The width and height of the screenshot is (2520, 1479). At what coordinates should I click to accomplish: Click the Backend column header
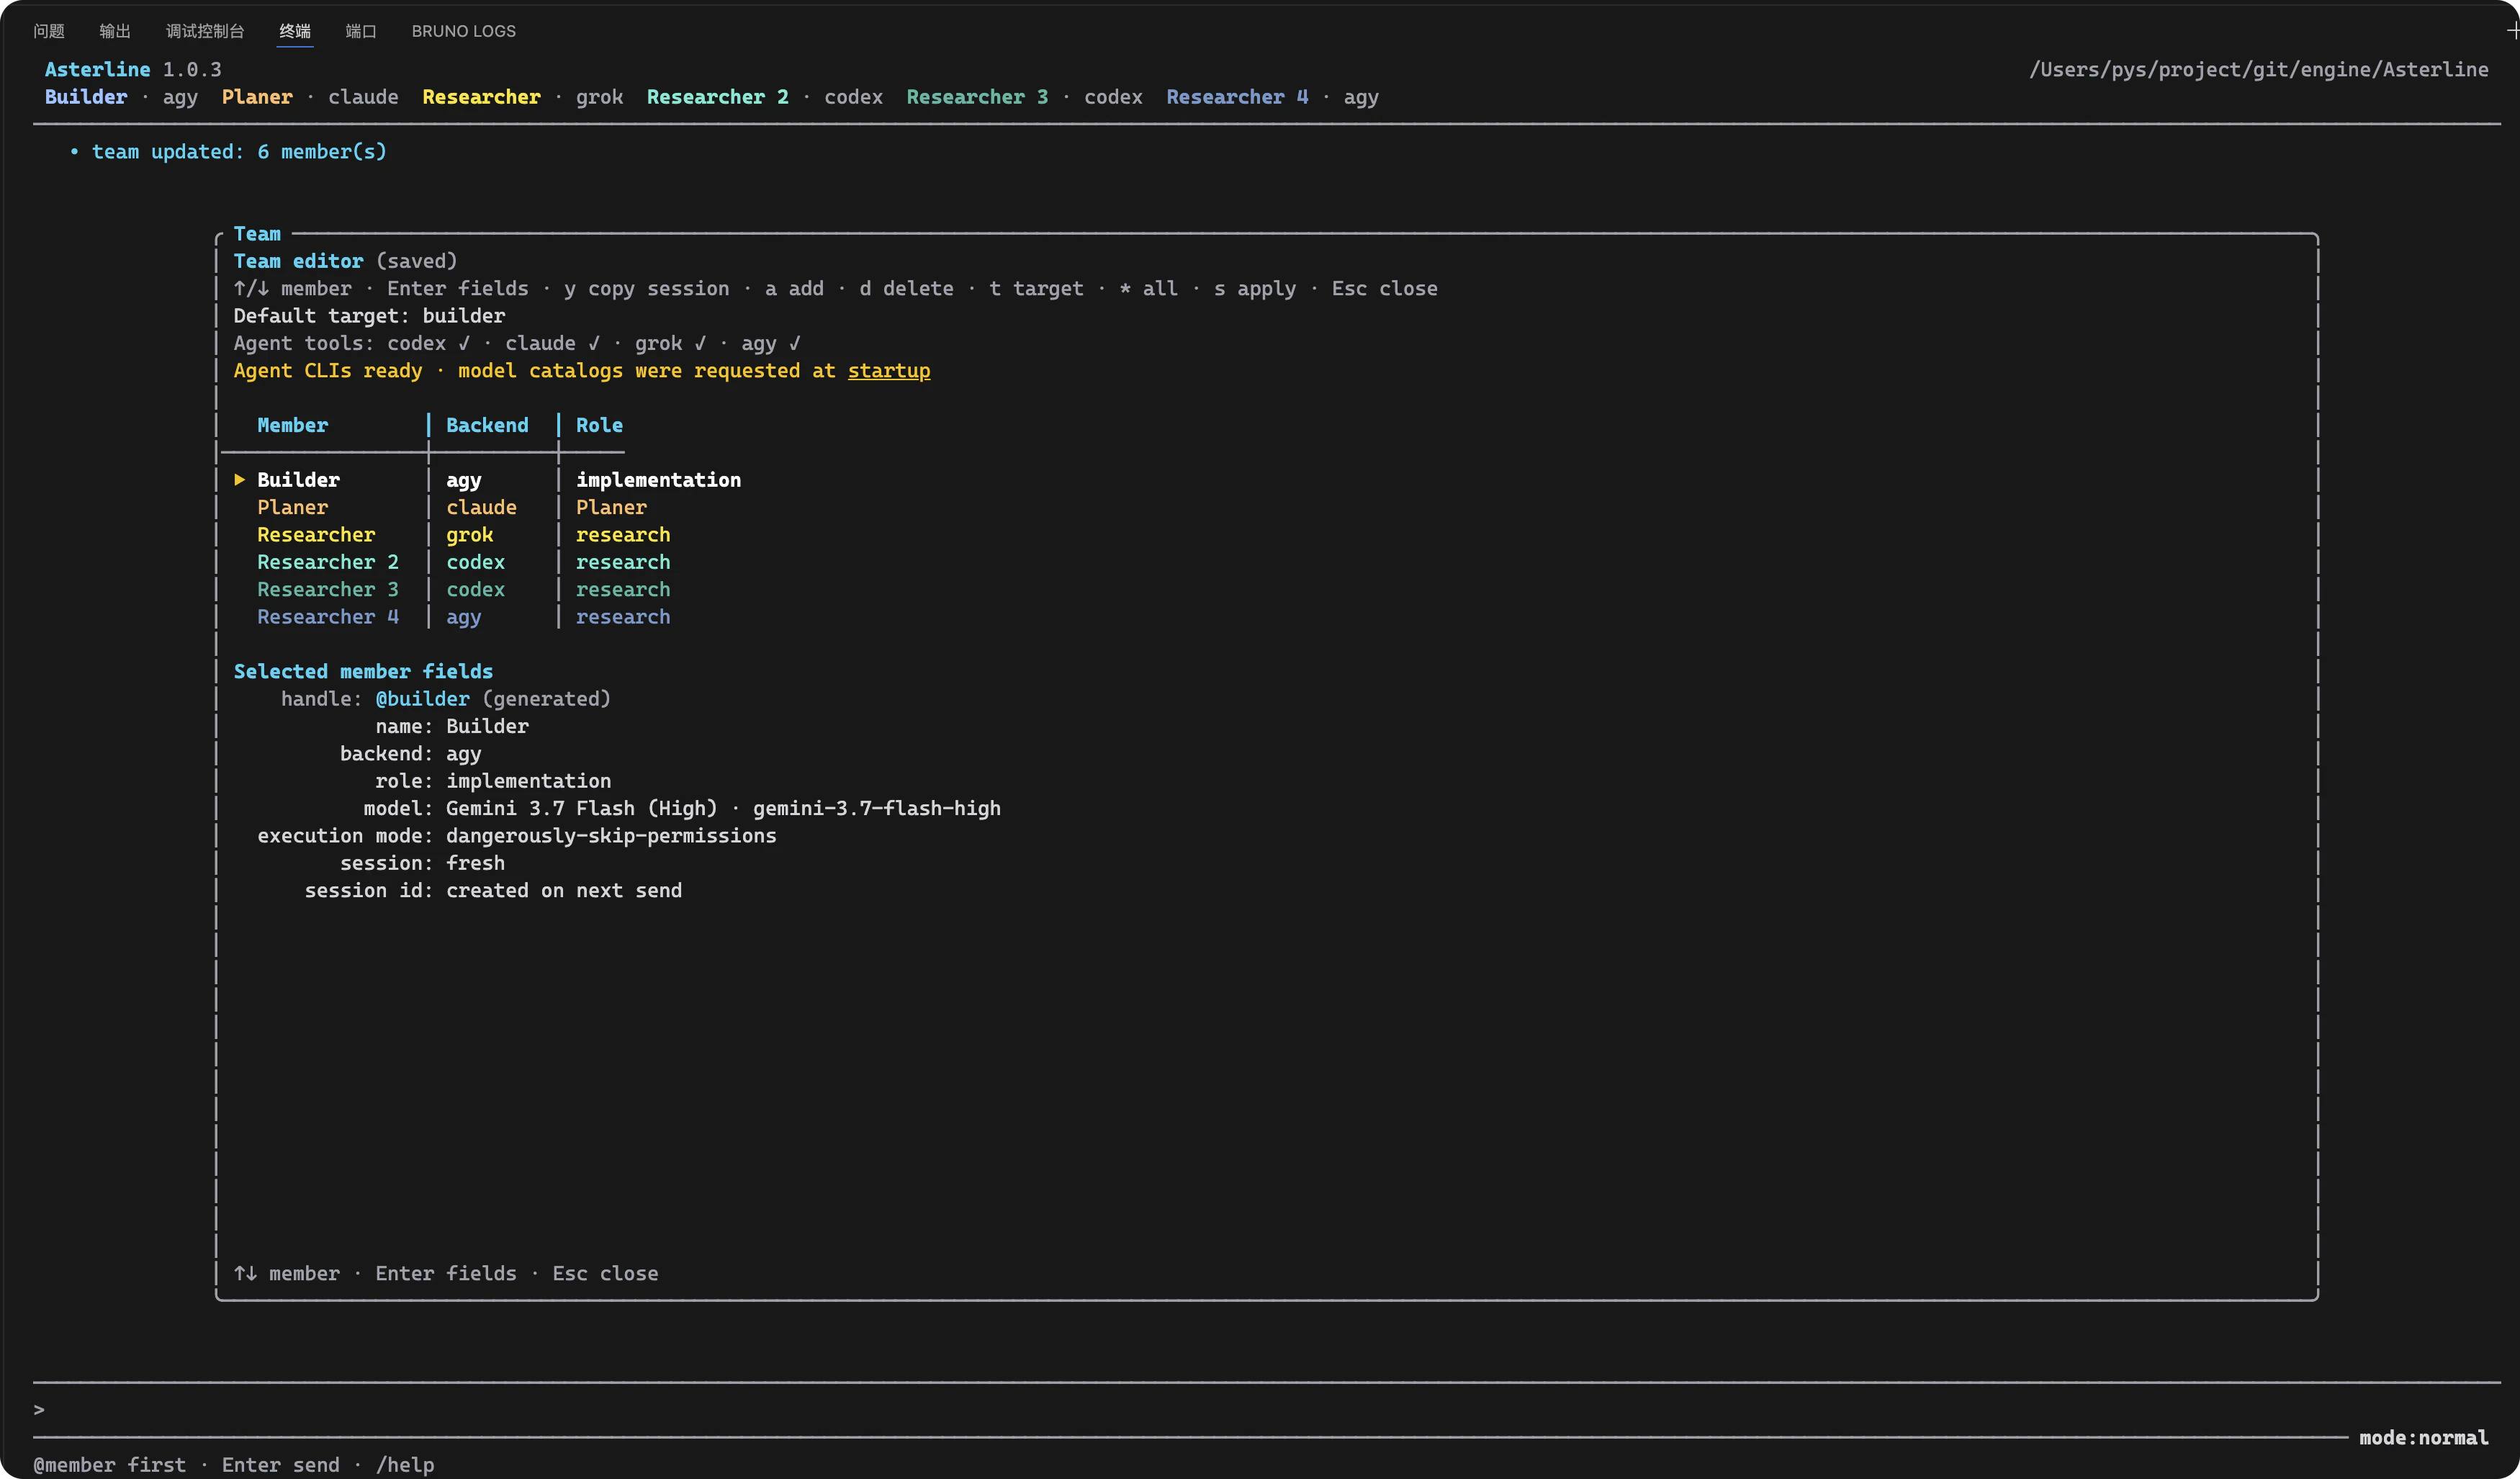(487, 426)
